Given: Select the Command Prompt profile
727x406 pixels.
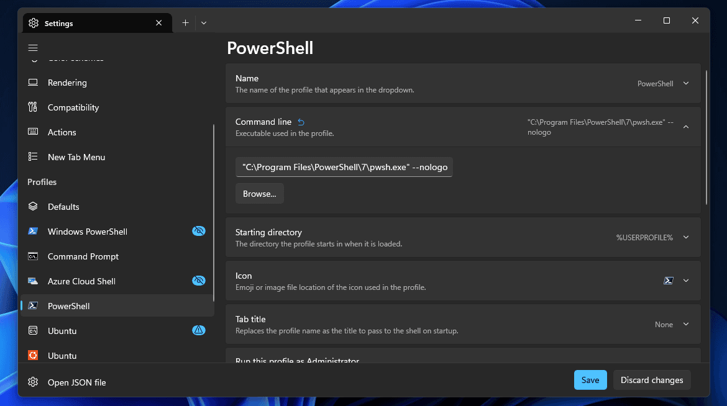Looking at the screenshot, I should pyautogui.click(x=117, y=256).
